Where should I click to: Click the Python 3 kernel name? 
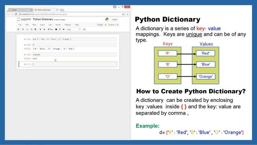tap(112, 25)
